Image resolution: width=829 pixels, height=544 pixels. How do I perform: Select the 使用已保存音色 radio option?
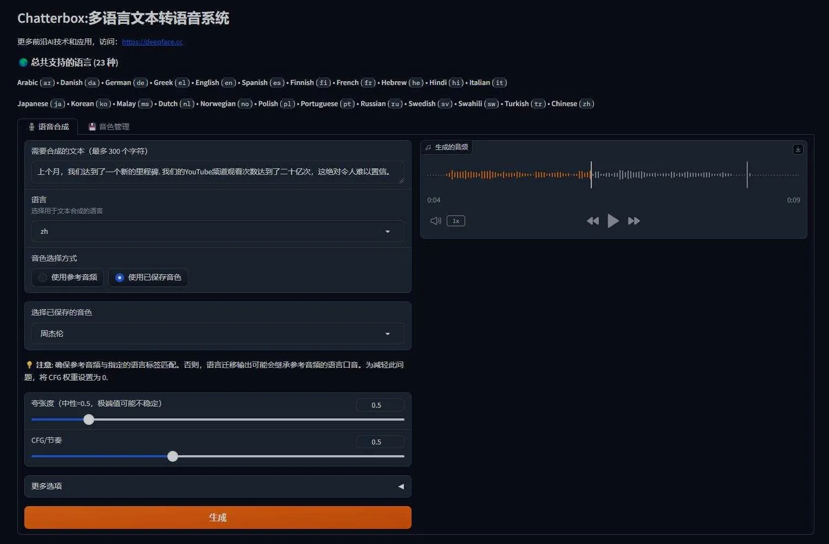coord(120,278)
